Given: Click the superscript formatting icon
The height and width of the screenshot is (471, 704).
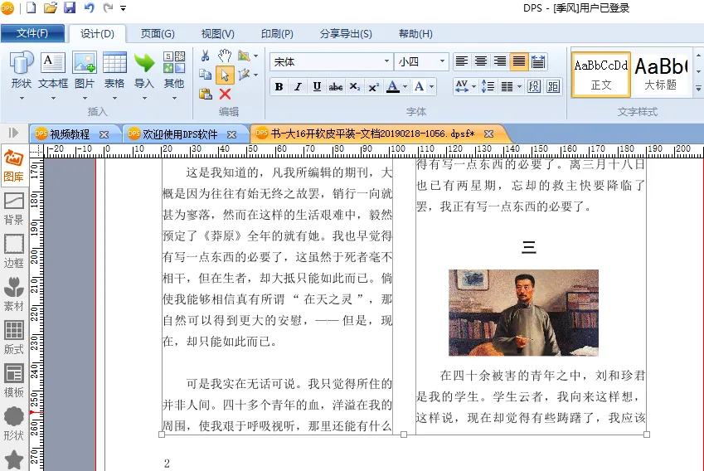Looking at the screenshot, I should 373,87.
